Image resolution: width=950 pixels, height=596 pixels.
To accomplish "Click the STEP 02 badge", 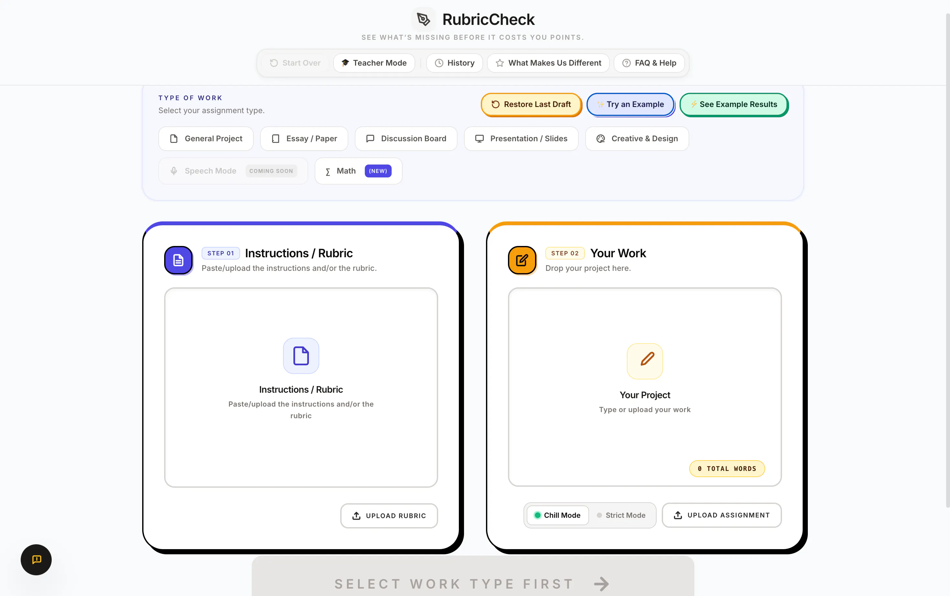I will coord(565,253).
